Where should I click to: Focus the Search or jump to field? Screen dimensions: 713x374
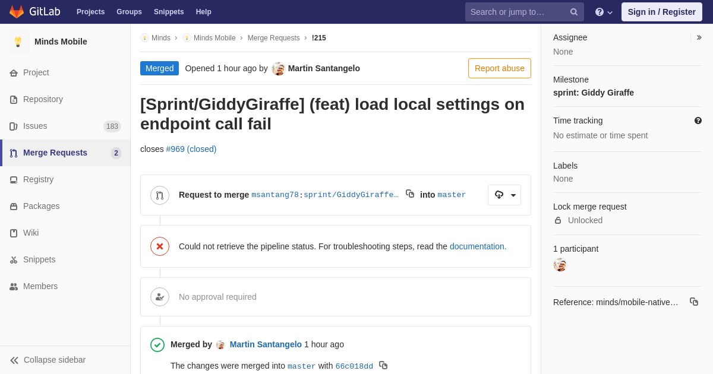pos(517,12)
